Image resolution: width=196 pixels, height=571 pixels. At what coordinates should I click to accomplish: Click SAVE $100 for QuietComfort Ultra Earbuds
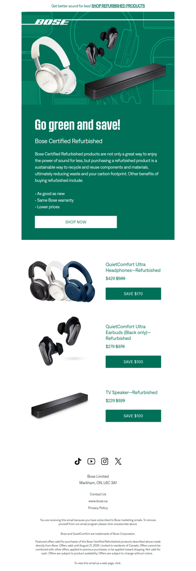pyautogui.click(x=133, y=361)
